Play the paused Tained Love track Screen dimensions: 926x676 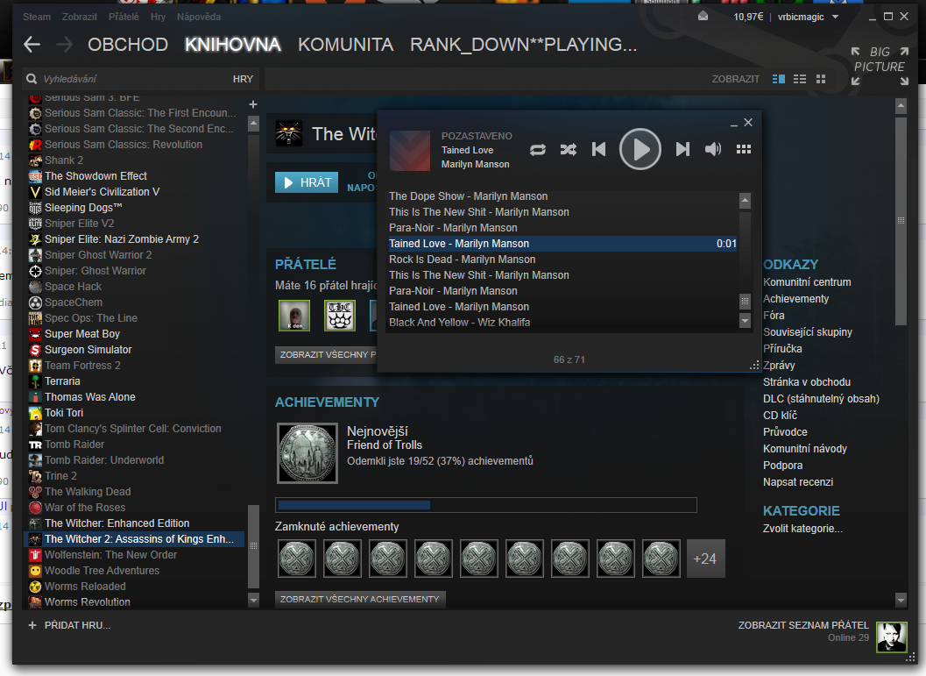[640, 149]
